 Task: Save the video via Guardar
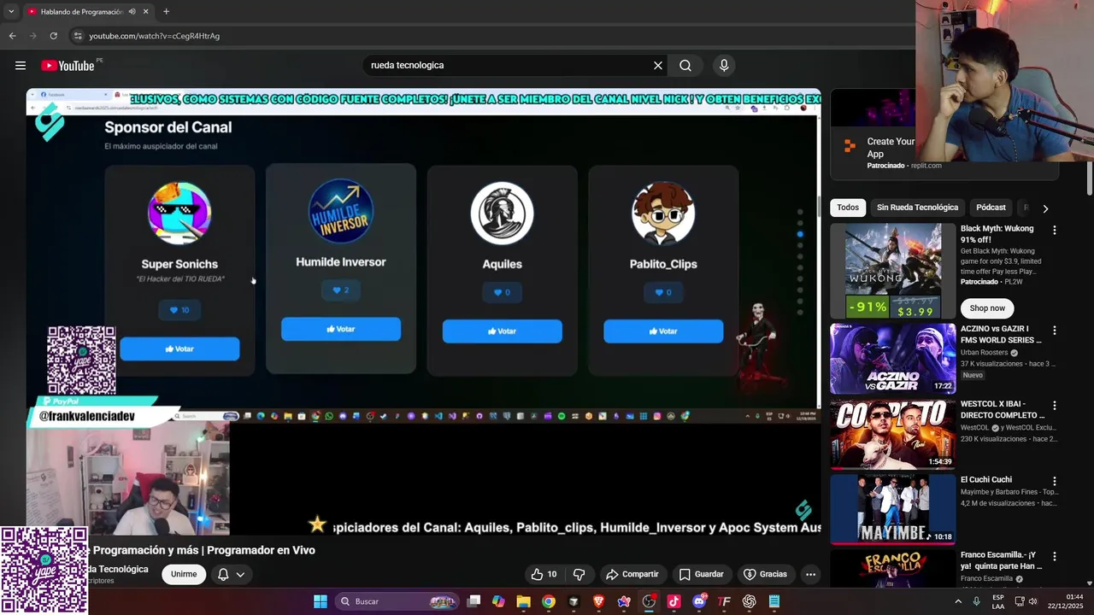[701, 574]
